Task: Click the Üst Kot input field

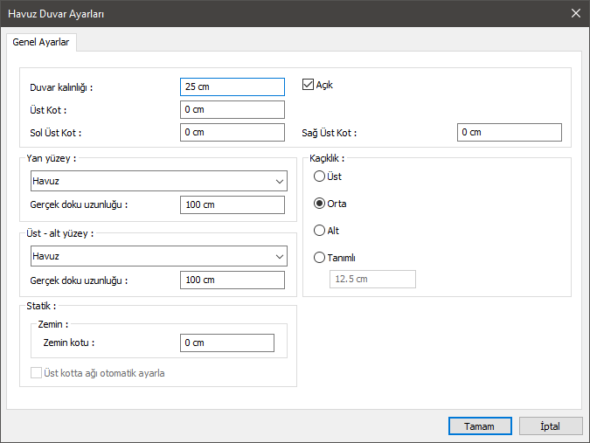Action: [x=232, y=109]
